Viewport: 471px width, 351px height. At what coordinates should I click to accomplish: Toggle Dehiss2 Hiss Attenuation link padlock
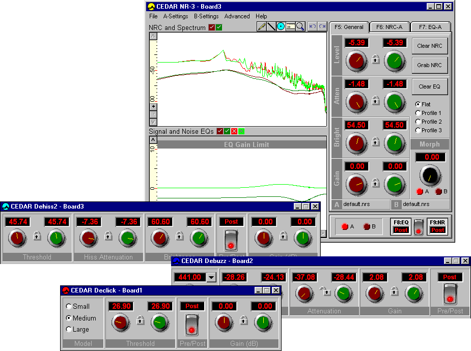[108, 236]
